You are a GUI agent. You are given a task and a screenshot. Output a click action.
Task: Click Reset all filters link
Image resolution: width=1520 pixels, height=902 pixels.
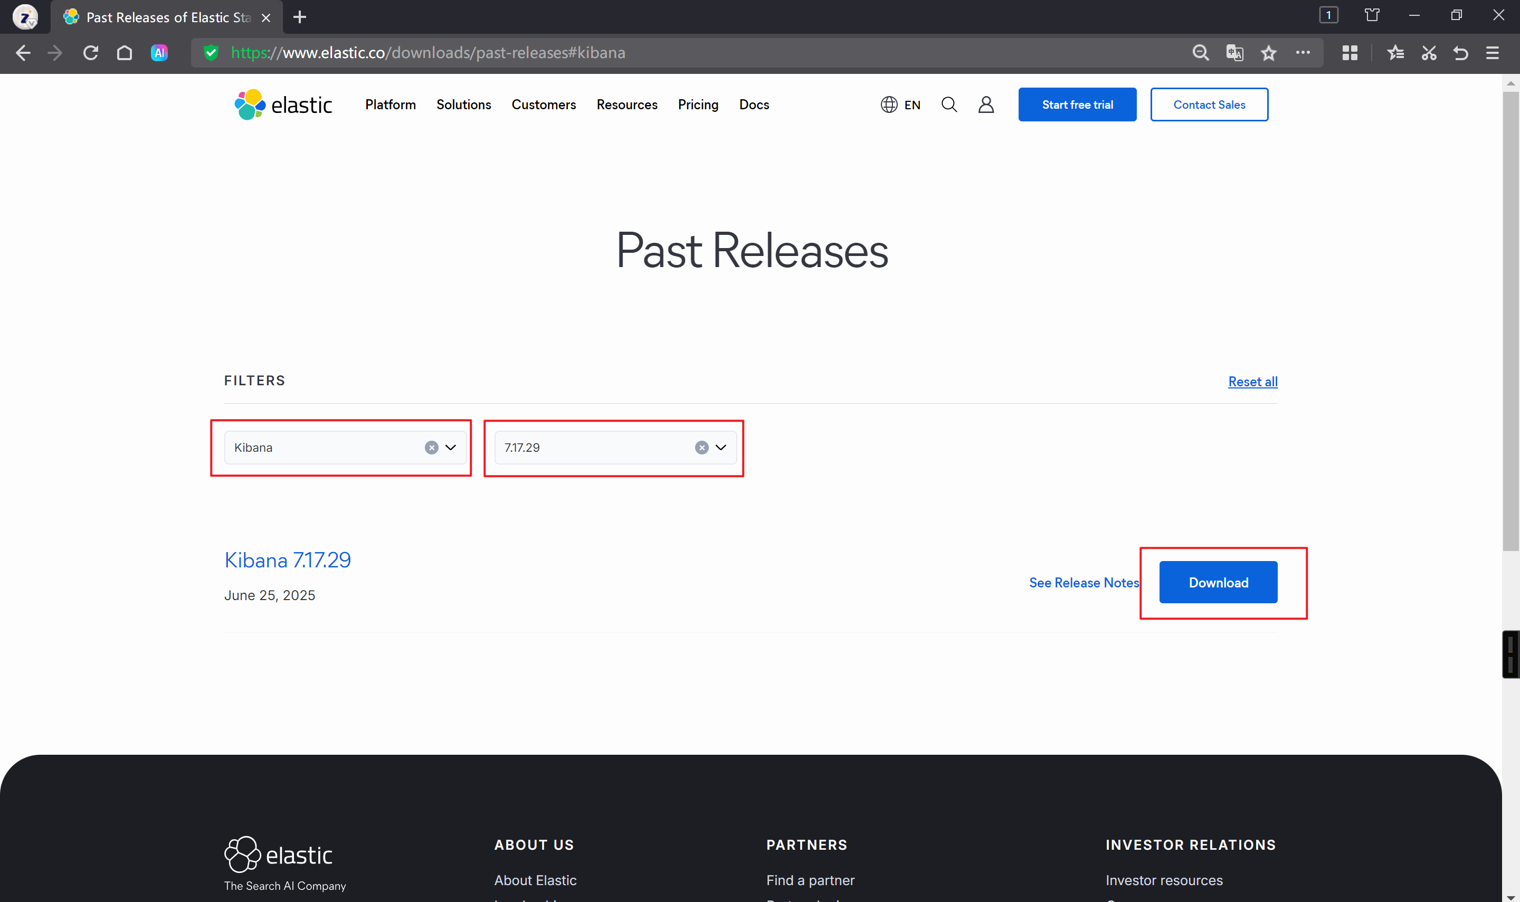[1252, 382]
